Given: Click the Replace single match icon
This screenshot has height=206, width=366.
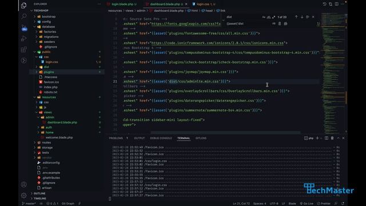Looking at the screenshot, I should (280, 23).
